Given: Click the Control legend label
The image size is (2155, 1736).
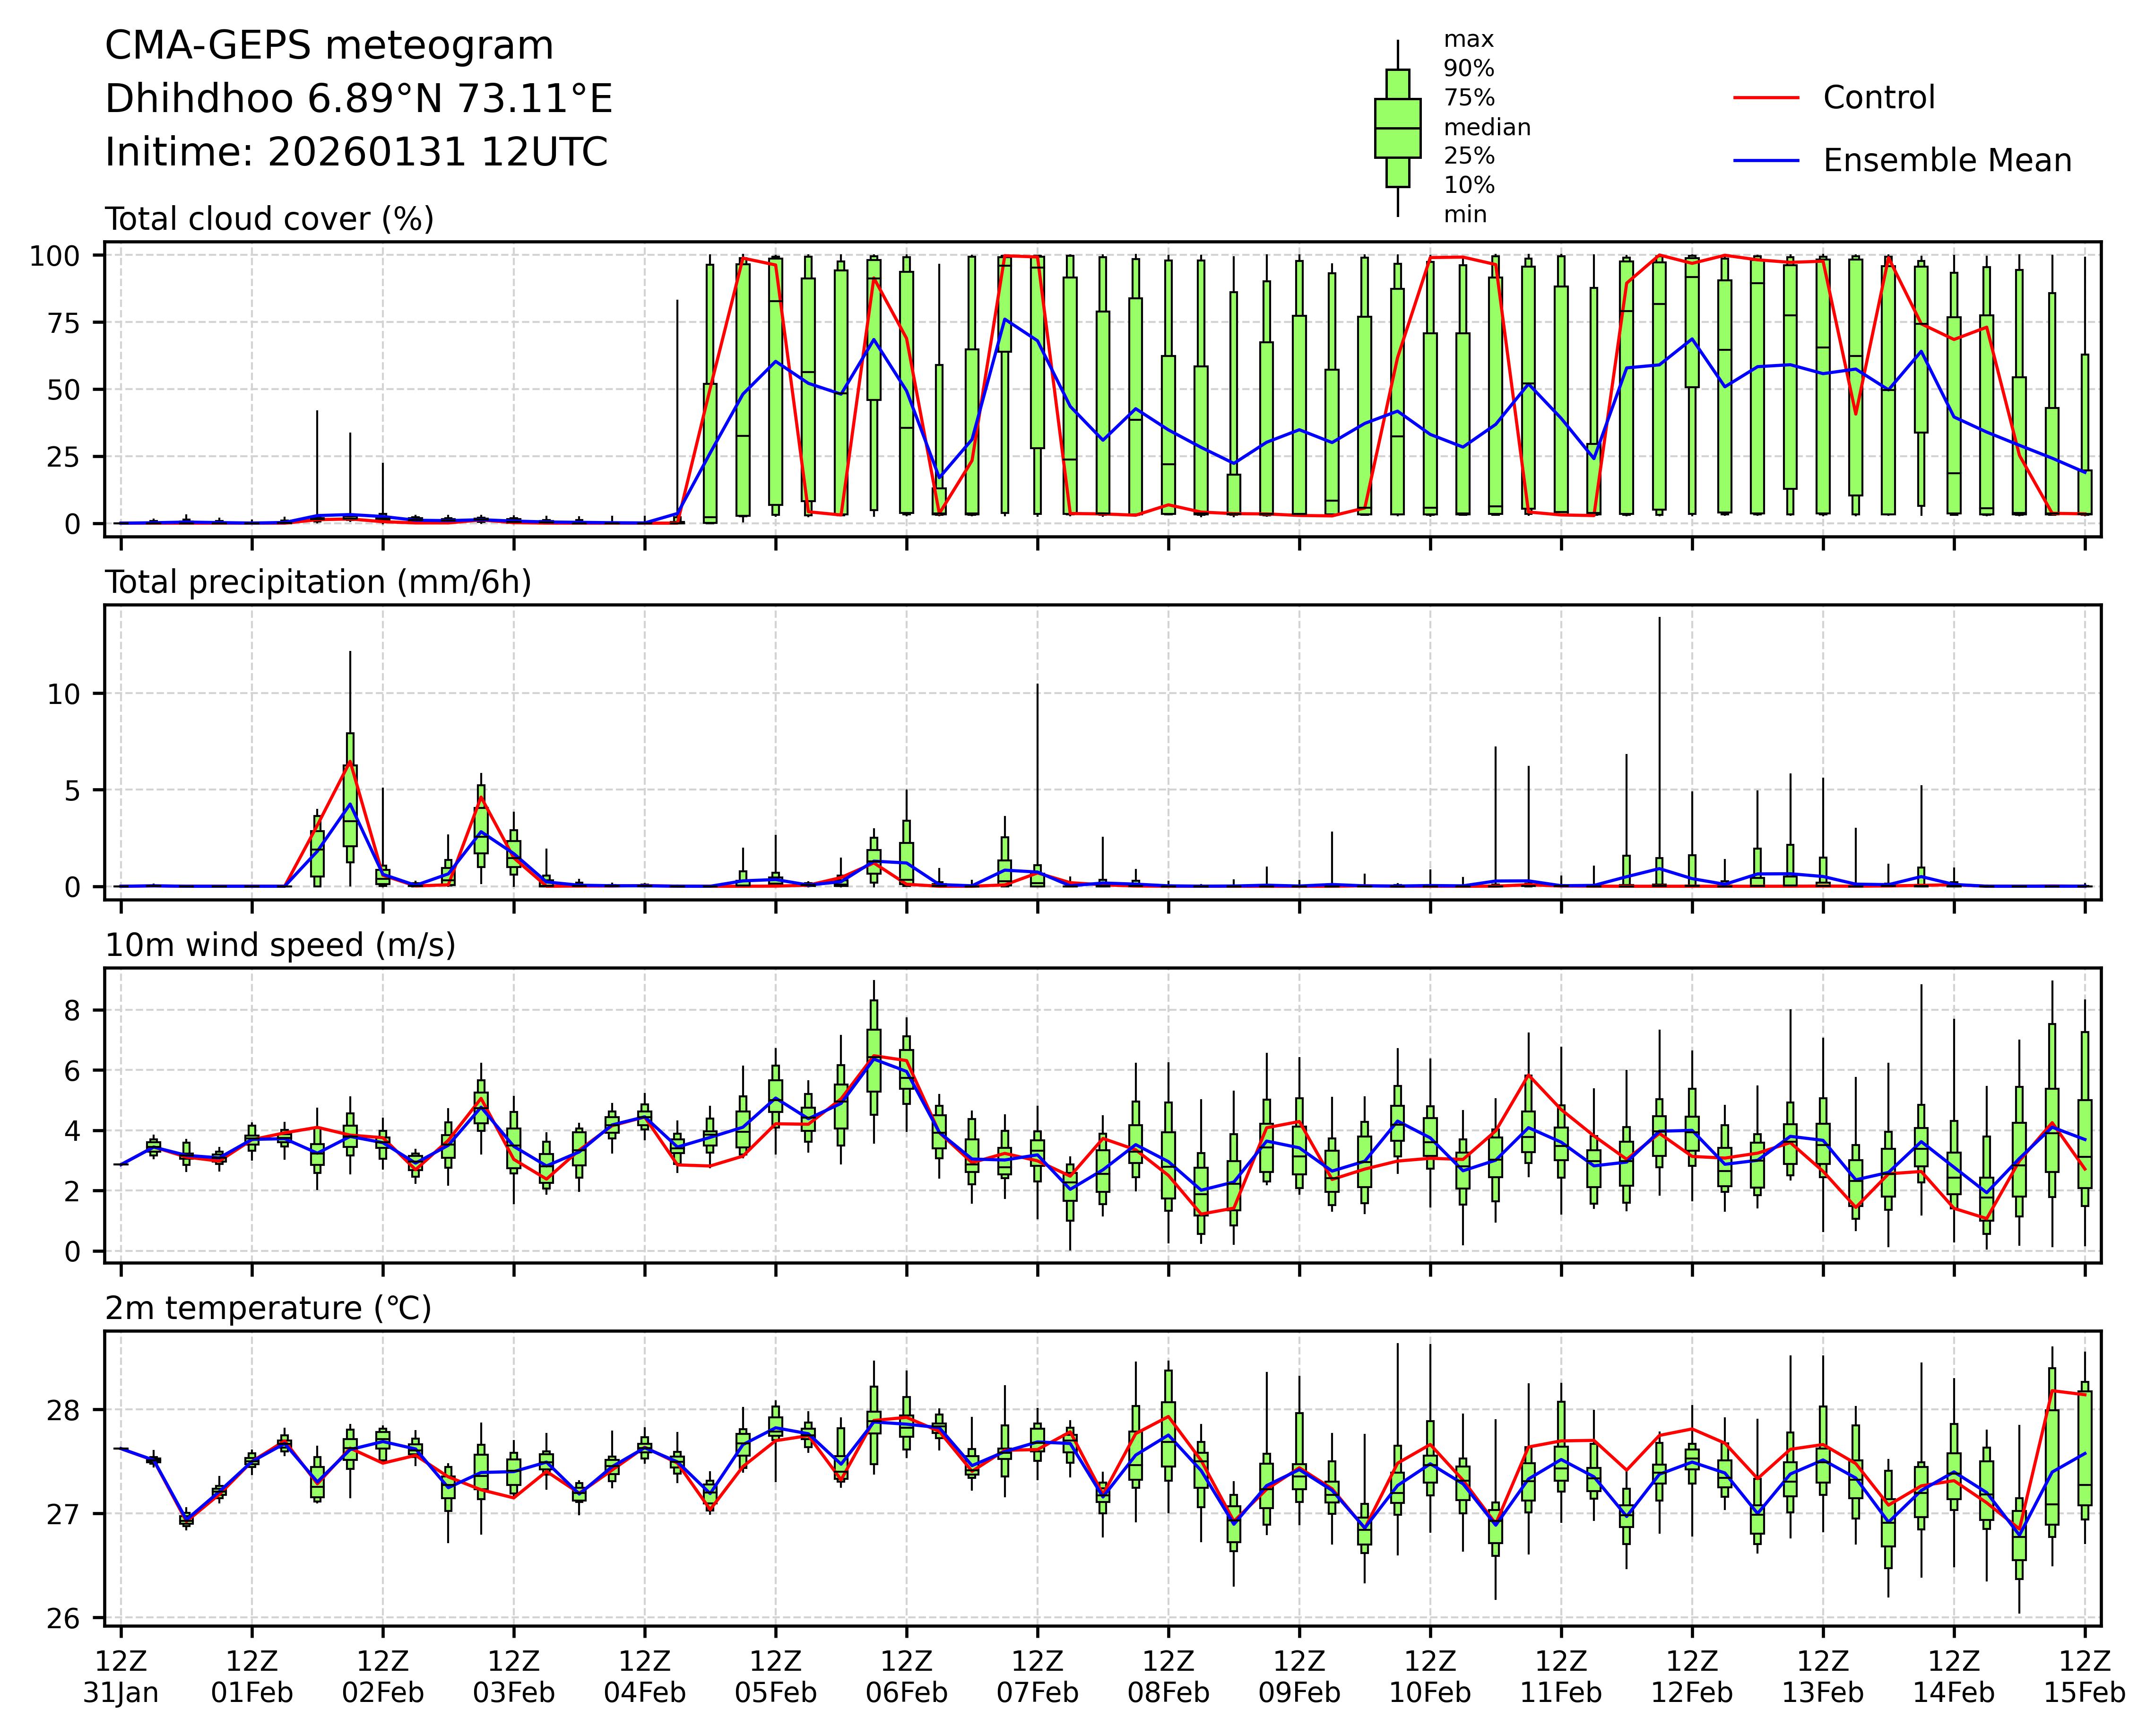Looking at the screenshot, I should pos(1878,98).
